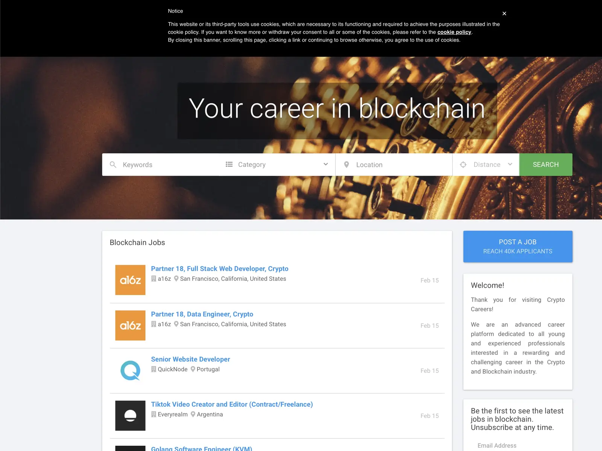Click the green SEARCH button
This screenshot has height=451, width=602.
[546, 165]
